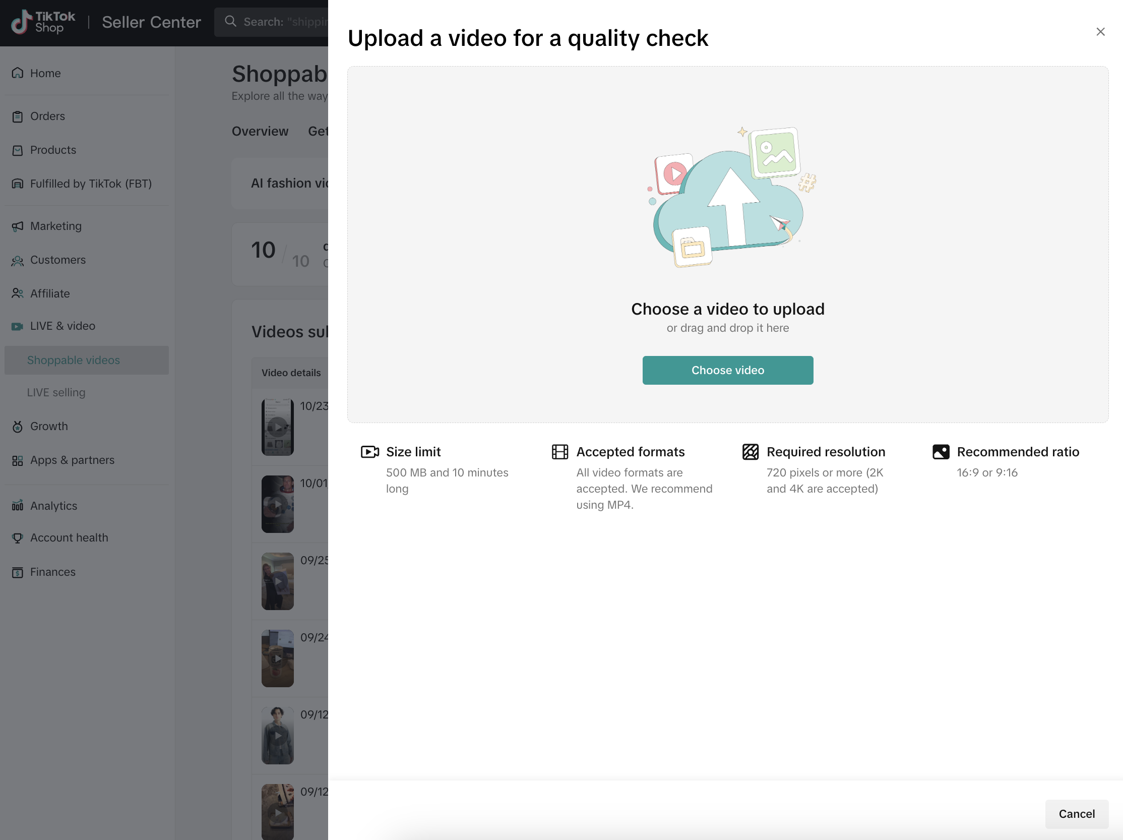Expand the LIVE & video section
The image size is (1123, 840).
coord(63,326)
